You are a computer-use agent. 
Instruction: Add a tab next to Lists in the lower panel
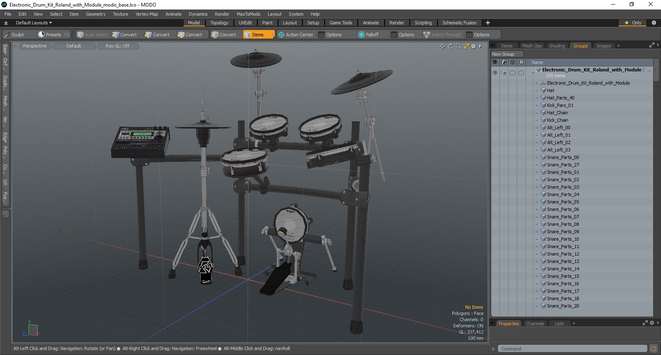pyautogui.click(x=574, y=324)
